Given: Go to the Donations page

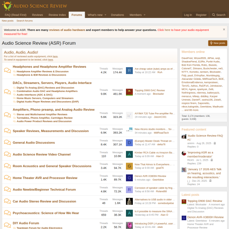Looking at the screenshot, I should [117, 15].
